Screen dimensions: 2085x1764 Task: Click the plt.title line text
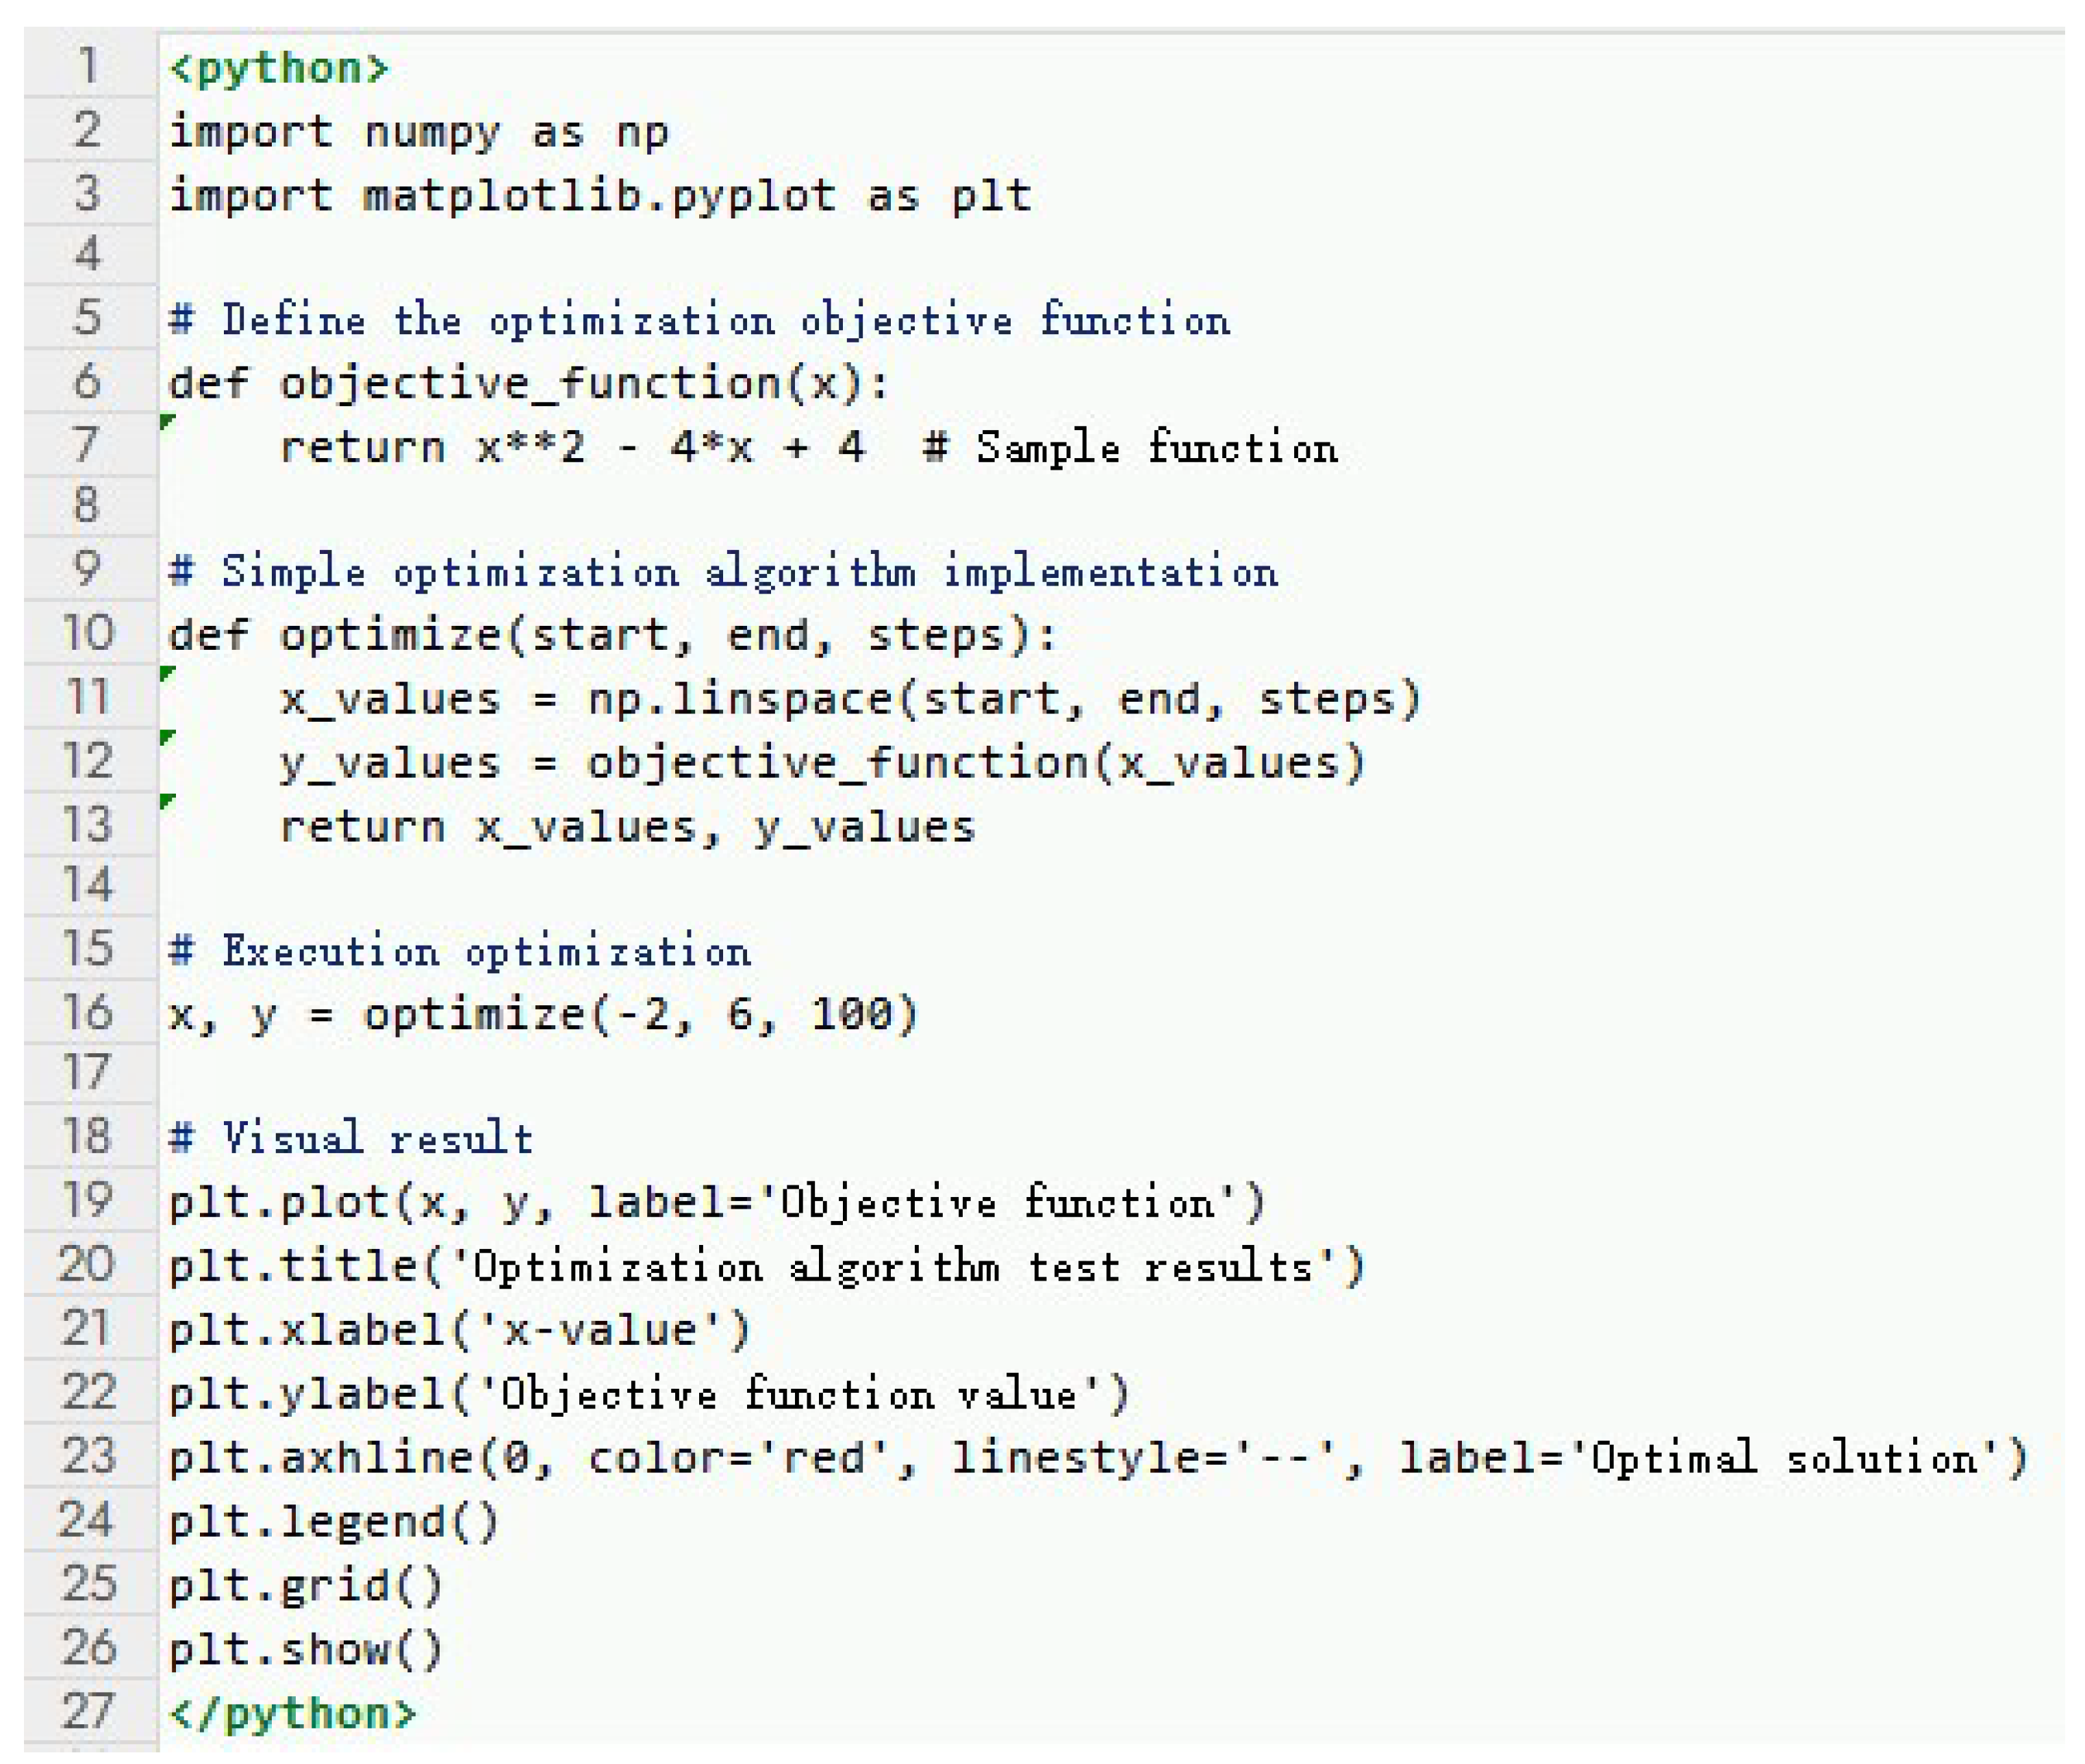click(765, 1267)
